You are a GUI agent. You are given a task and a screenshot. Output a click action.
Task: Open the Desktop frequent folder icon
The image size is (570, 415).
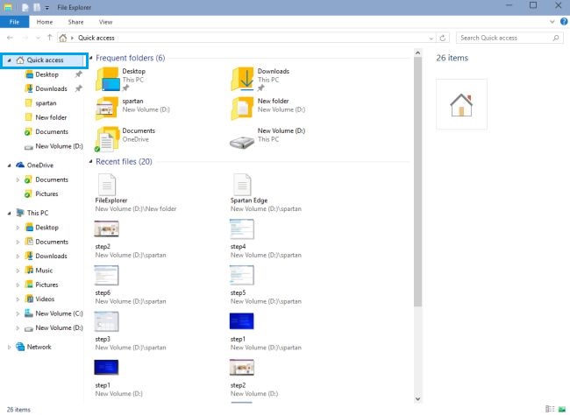pyautogui.click(x=108, y=79)
